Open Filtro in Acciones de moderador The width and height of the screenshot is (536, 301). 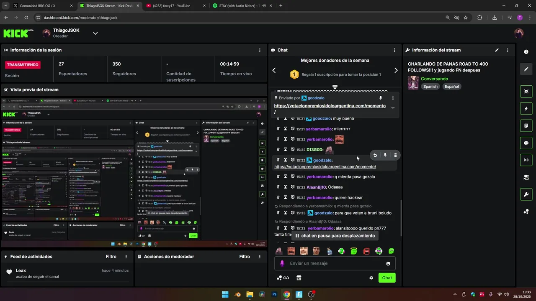pos(245,257)
